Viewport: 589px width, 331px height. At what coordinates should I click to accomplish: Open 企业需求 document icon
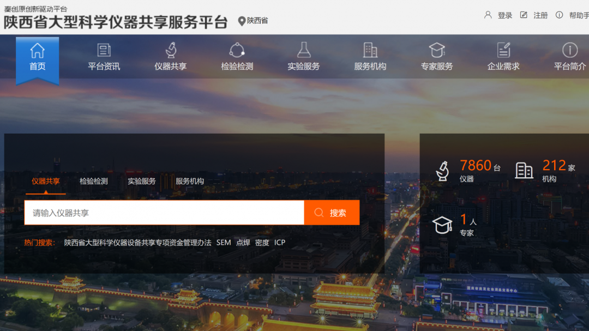(503, 51)
